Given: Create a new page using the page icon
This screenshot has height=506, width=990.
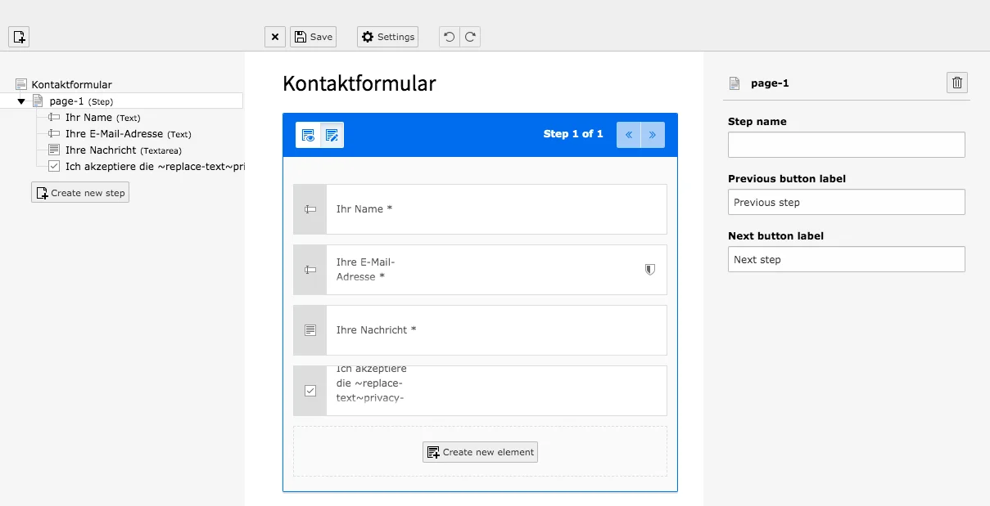Looking at the screenshot, I should (x=18, y=36).
